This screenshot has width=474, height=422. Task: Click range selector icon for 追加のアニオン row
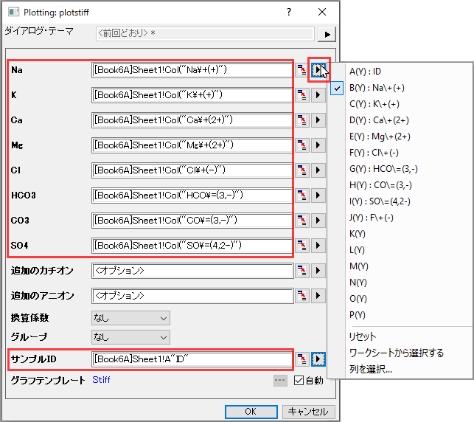[302, 296]
